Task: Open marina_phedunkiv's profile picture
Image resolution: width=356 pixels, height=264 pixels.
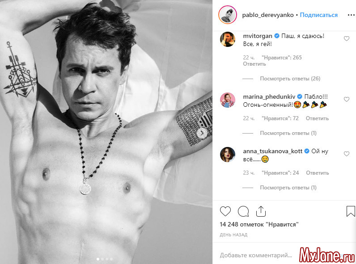Action: click(x=228, y=100)
